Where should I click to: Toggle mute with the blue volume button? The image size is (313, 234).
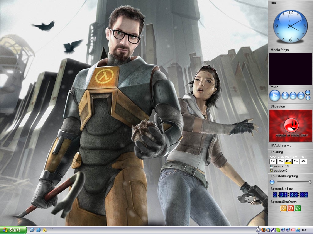[272, 182]
